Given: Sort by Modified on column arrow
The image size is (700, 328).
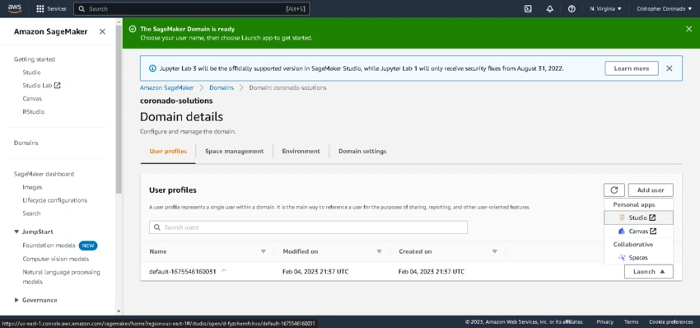Looking at the screenshot, I should coord(379,251).
